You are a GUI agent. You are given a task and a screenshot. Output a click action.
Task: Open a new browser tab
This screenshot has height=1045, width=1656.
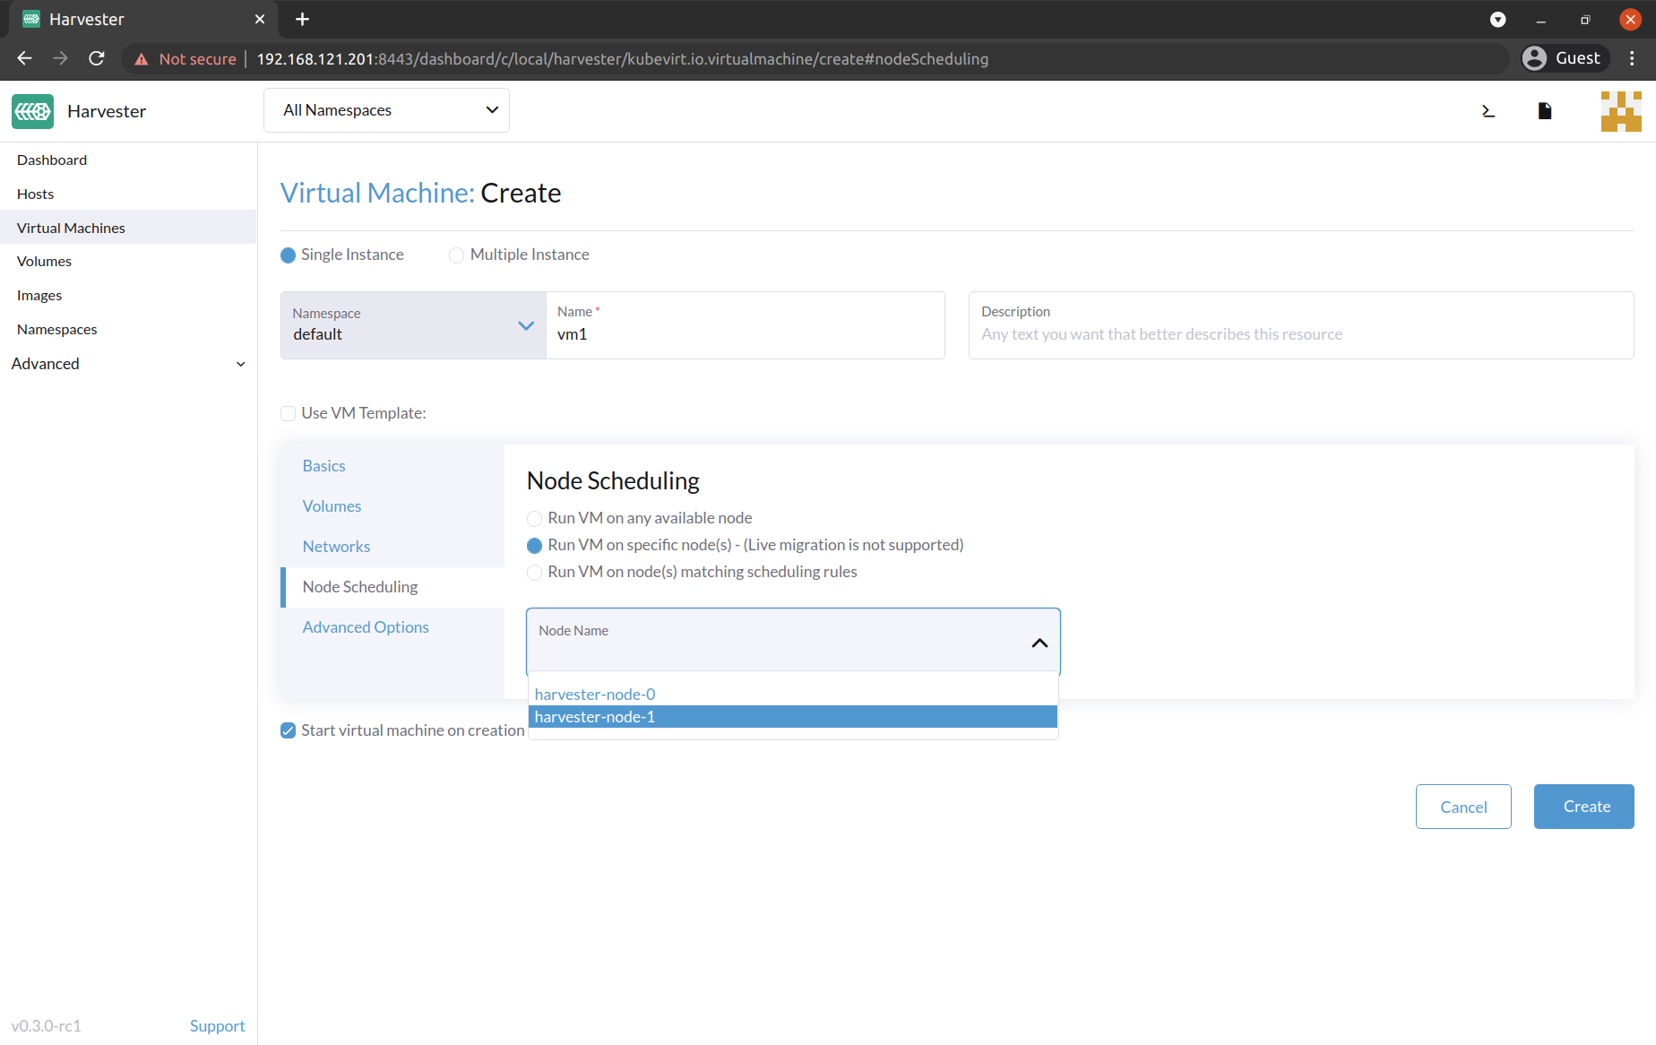302,19
